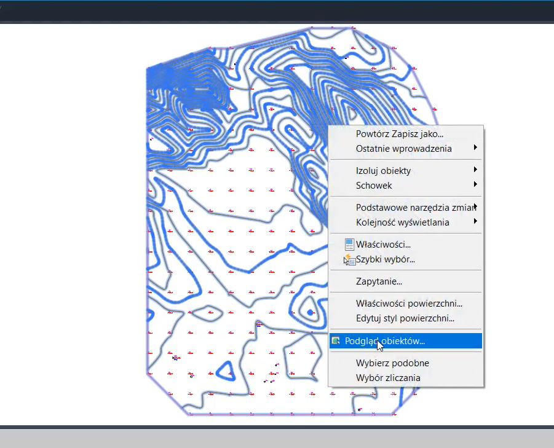Click Wybór zliczania at menu bottom

pos(388,378)
